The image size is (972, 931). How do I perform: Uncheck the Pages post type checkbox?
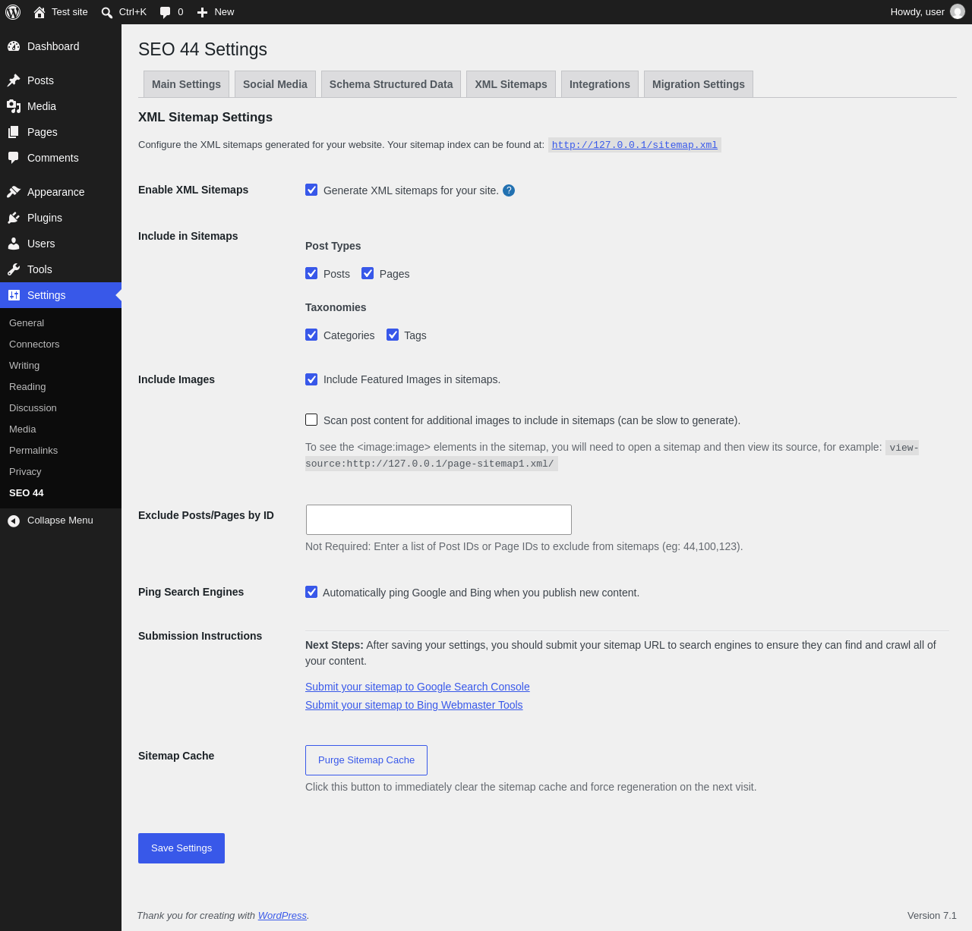pos(368,273)
